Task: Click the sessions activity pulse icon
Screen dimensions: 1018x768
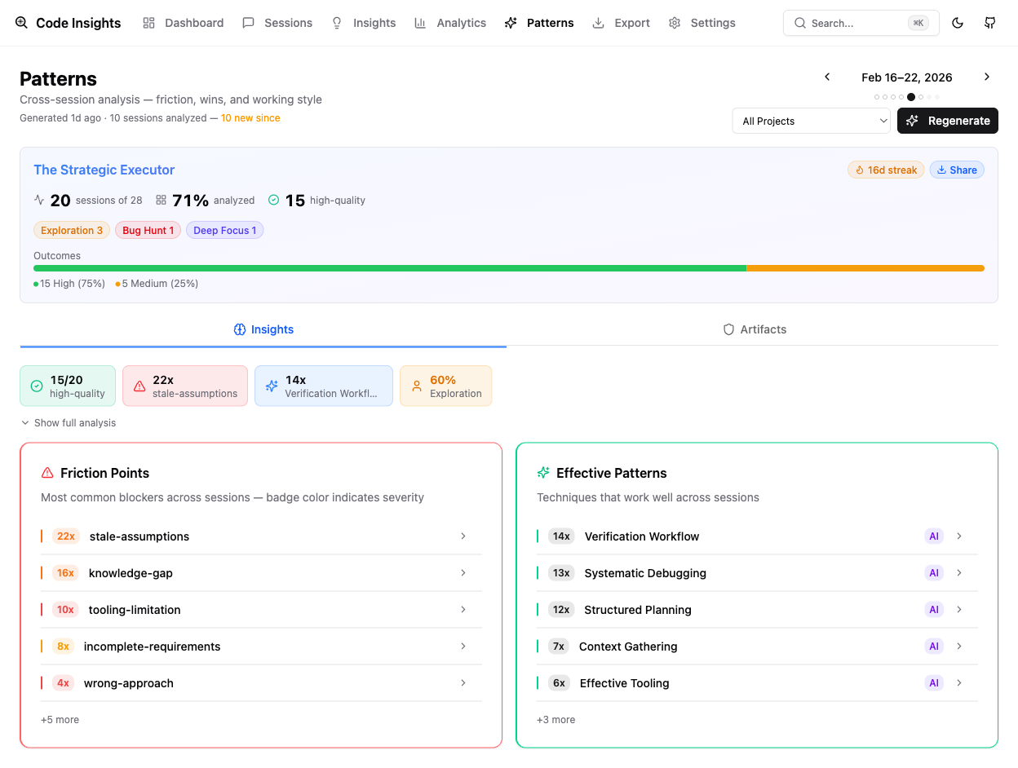Action: coord(39,200)
